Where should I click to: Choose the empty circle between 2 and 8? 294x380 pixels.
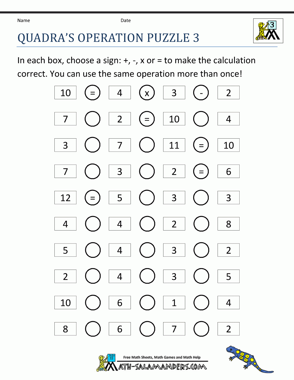(201, 224)
